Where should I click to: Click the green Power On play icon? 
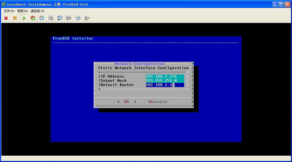(x=24, y=18)
